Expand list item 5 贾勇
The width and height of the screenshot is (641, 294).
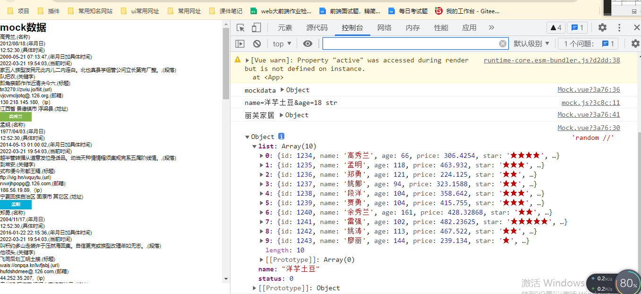pos(262,203)
